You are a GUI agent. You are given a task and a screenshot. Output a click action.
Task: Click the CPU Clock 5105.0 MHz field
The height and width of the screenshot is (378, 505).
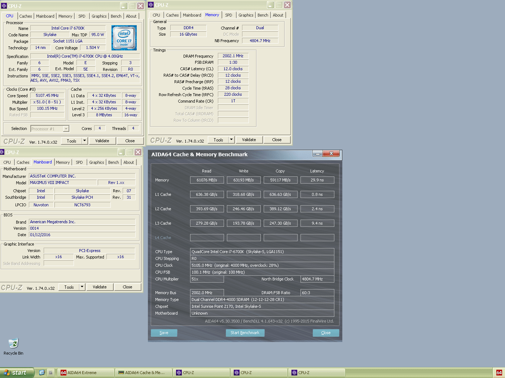coord(262,265)
